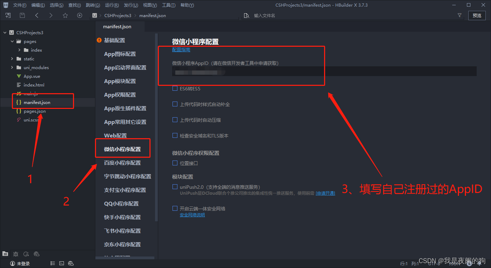Image resolution: width=491 pixels, height=268 pixels.
Task: Select the manifest.json editor tab
Action: 117,27
